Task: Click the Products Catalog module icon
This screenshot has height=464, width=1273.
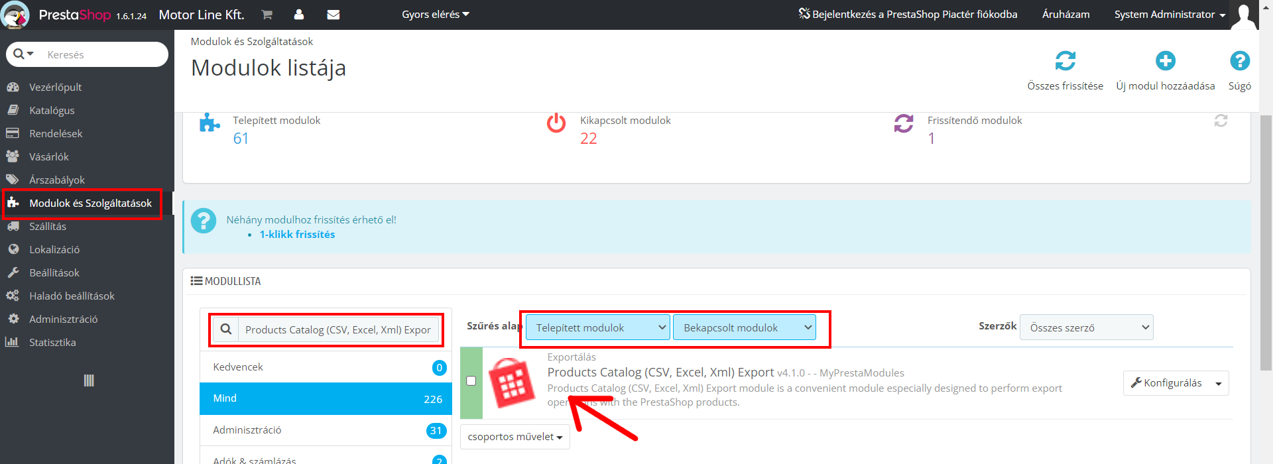Action: pyautogui.click(x=511, y=382)
